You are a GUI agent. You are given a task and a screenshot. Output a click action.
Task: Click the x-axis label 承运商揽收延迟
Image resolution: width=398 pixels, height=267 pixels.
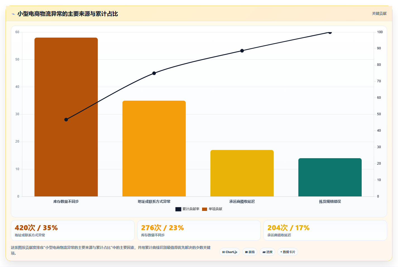tap(242, 201)
